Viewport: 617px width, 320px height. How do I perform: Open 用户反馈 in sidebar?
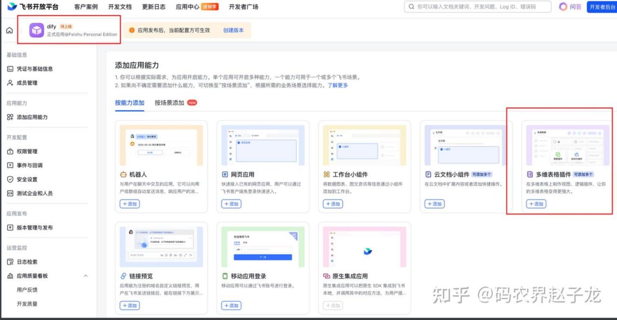(x=27, y=290)
